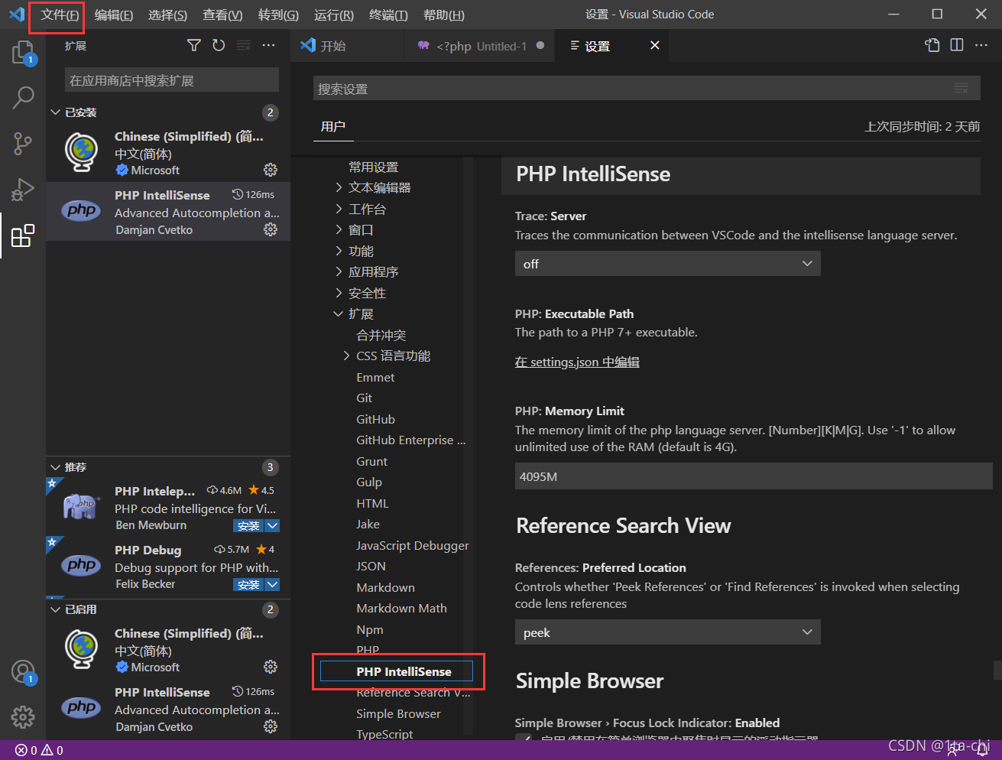Open gear menu for enabled PHP IntelliSense extension
Screen dimensions: 1002x760
(271, 726)
